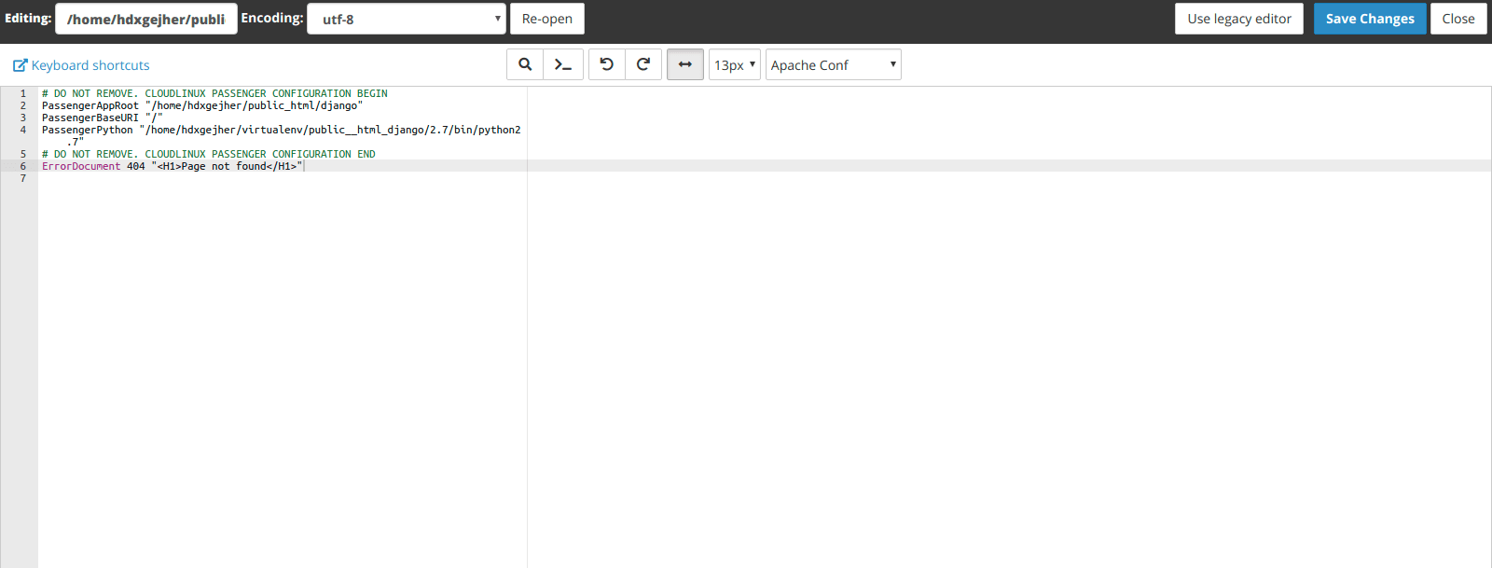Close the editor

tap(1458, 19)
